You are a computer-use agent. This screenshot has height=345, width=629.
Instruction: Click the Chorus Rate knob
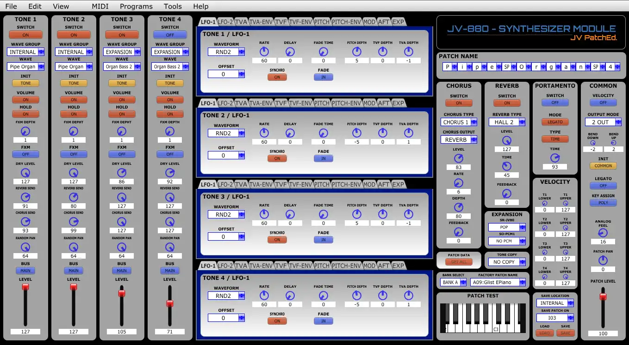[x=459, y=183]
